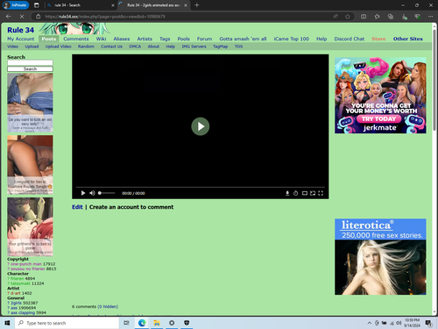
Task: Open the Browser essentials heart icon
Action: tap(418, 17)
